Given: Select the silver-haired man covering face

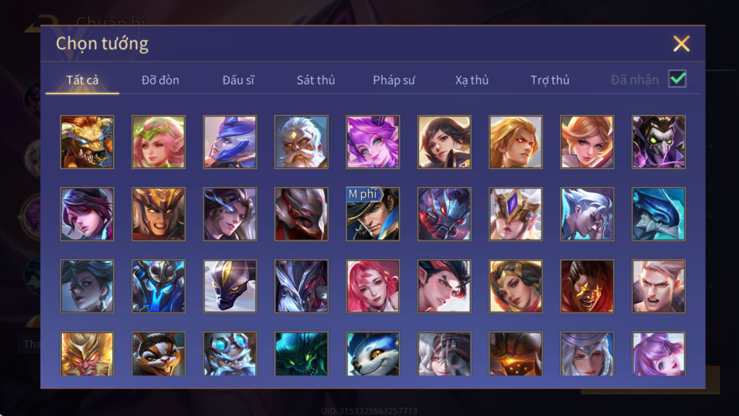Looking at the screenshot, I should [x=587, y=214].
